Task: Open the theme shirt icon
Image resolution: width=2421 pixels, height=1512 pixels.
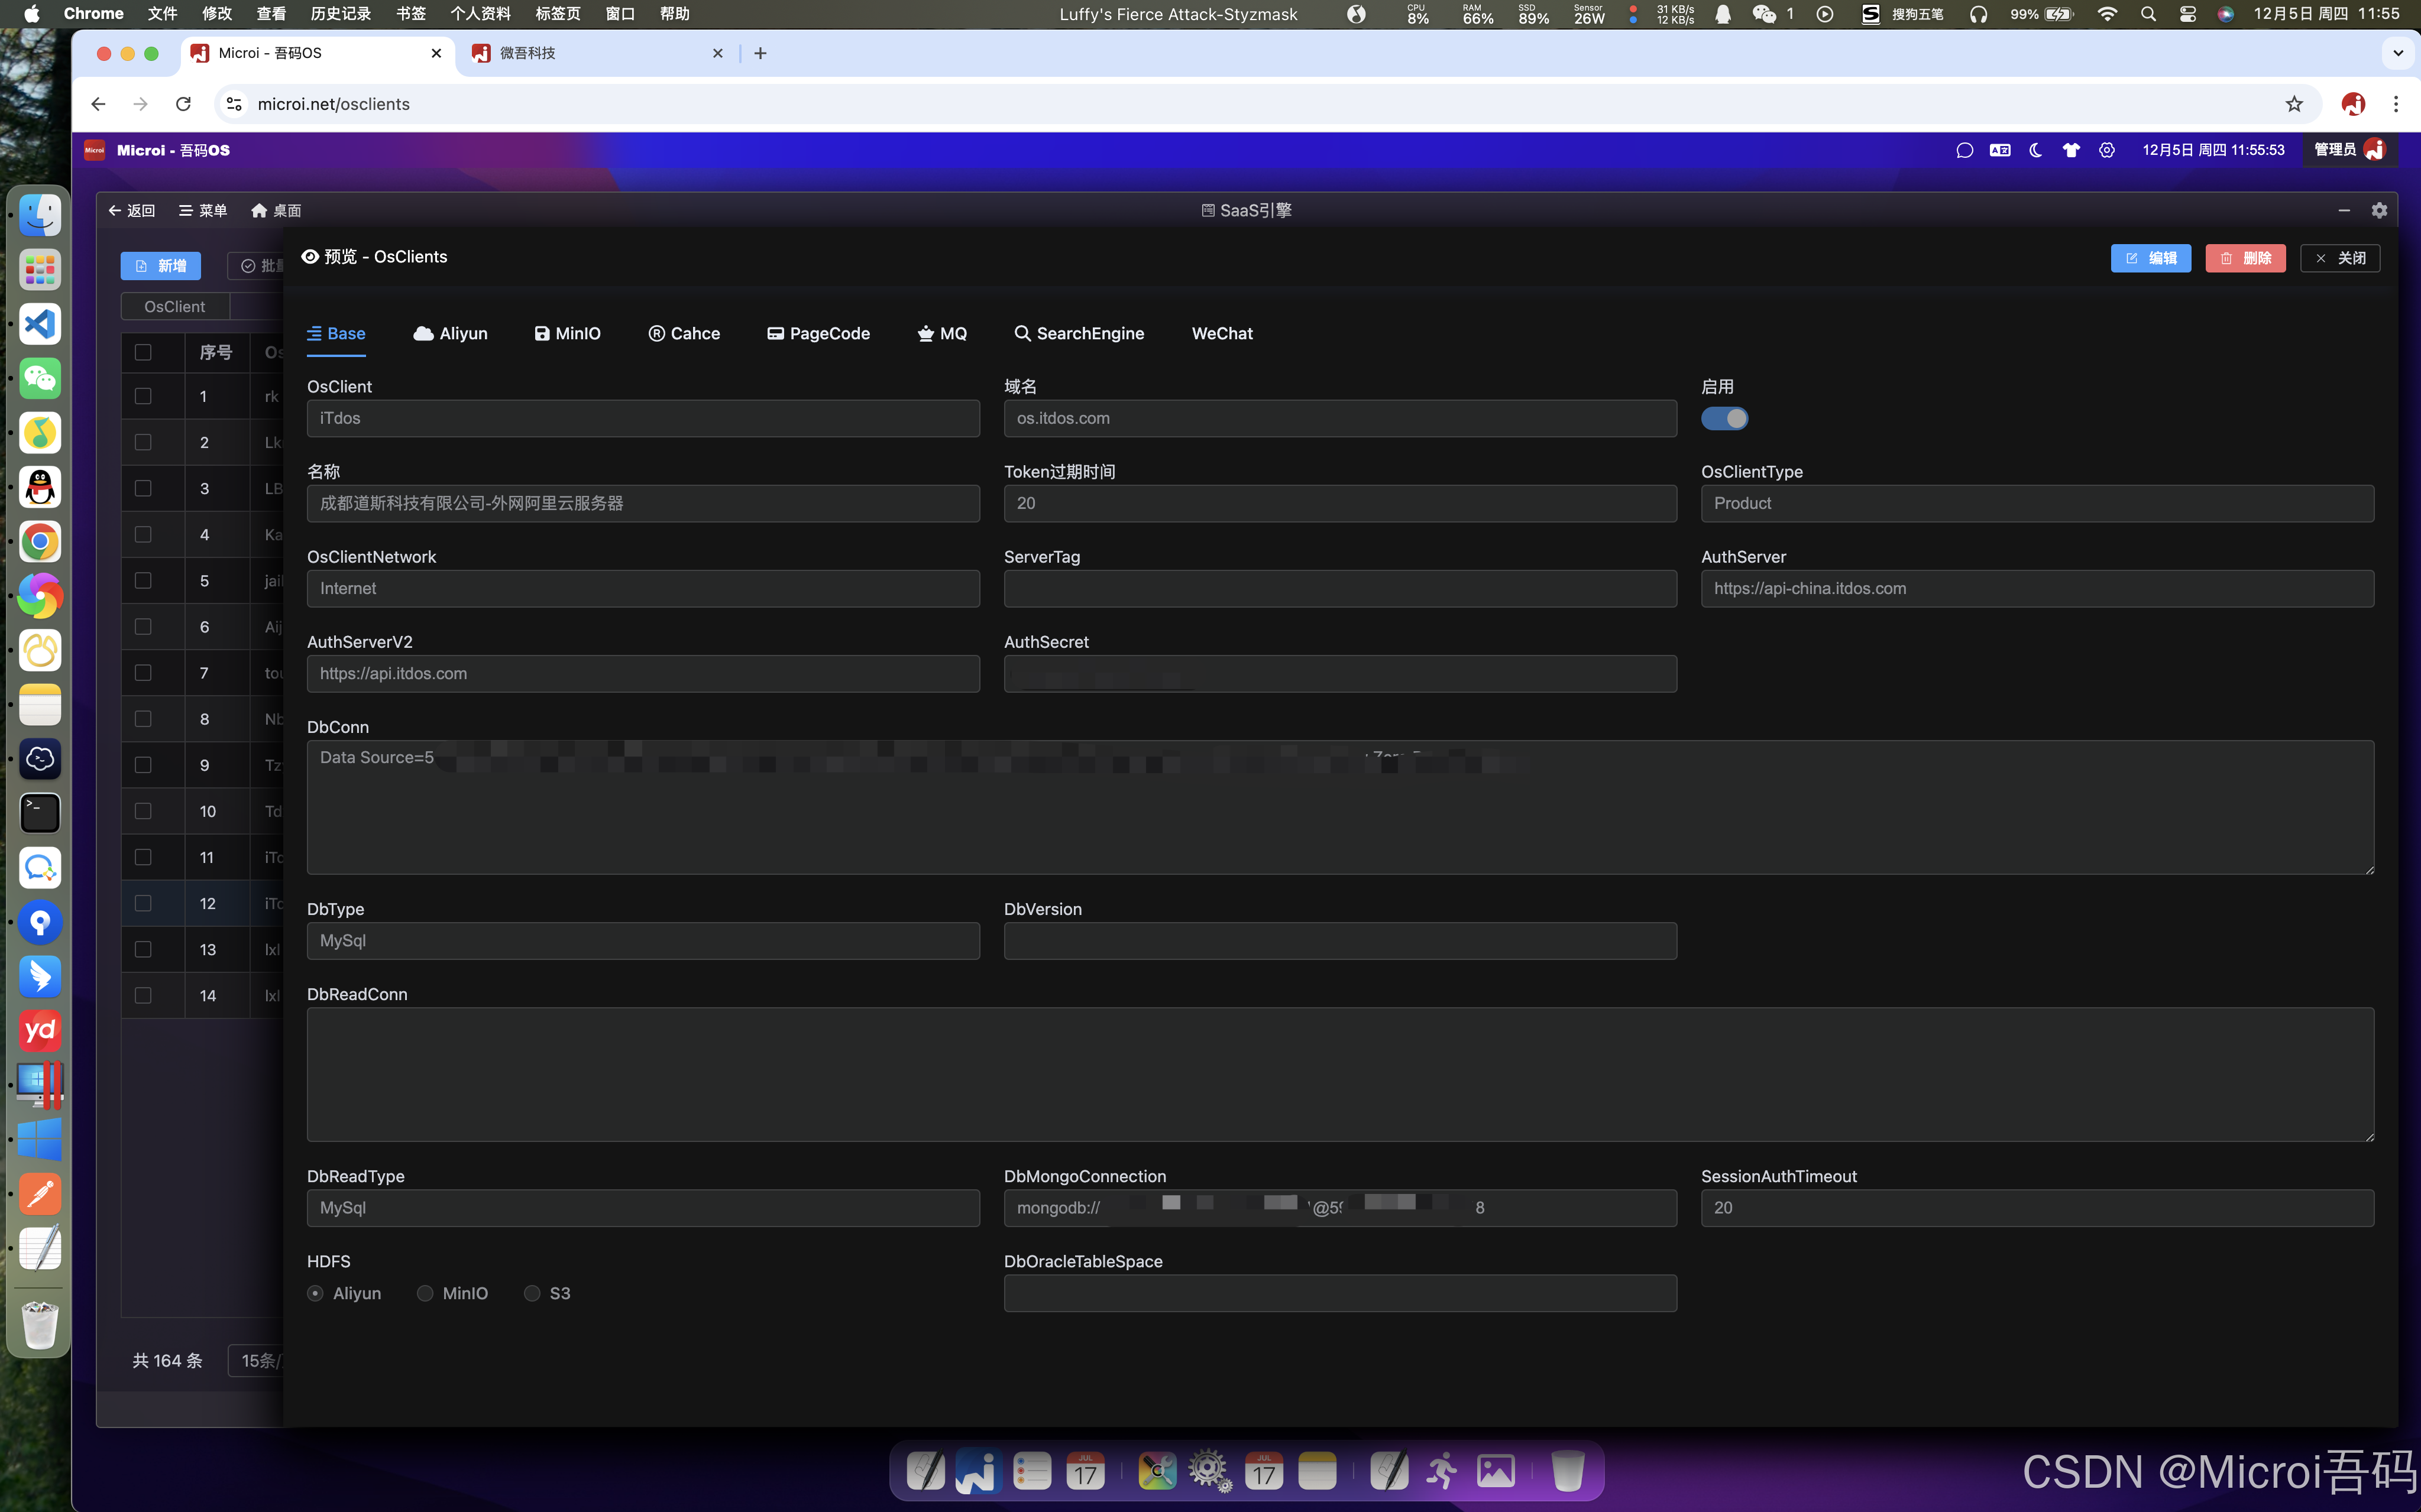Action: click(x=2071, y=150)
